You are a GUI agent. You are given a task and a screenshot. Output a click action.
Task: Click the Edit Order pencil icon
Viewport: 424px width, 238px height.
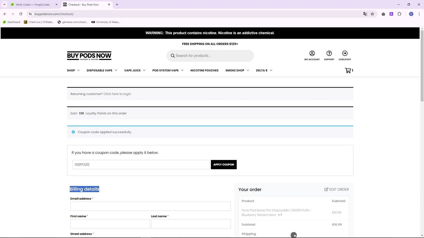326,189
